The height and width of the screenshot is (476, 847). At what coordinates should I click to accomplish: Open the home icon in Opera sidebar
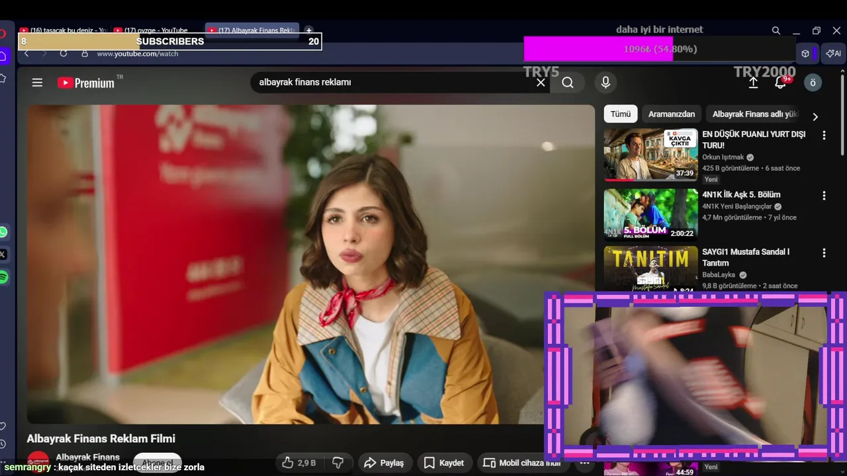tap(3, 56)
